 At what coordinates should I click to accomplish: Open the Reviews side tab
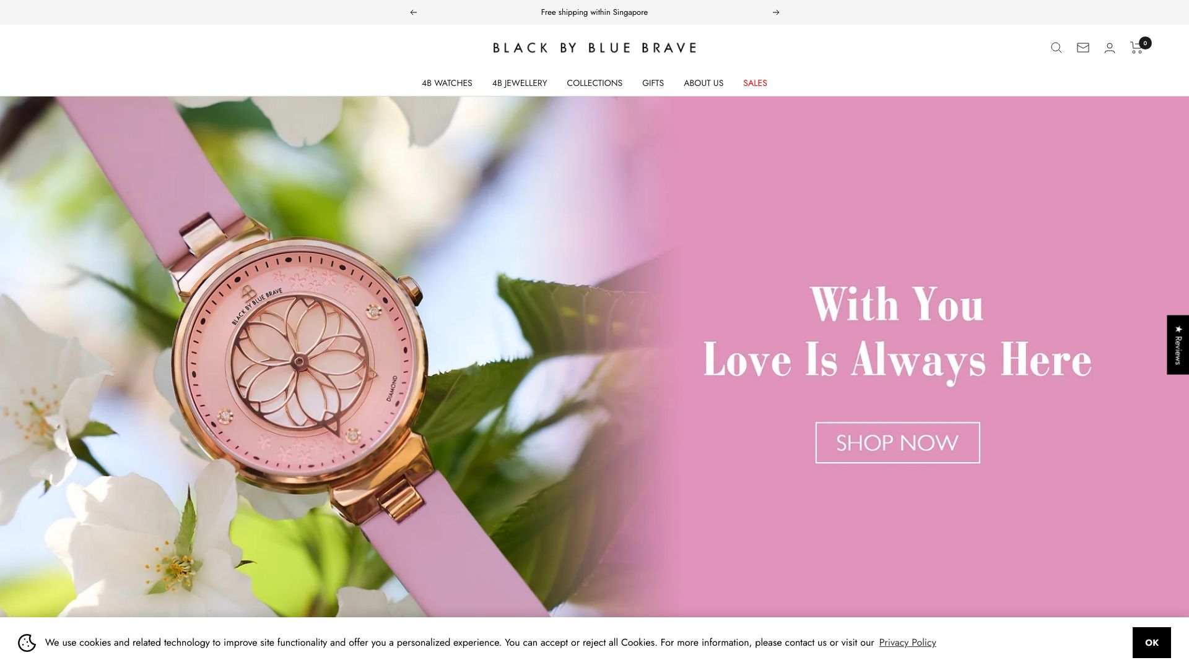point(1178,345)
